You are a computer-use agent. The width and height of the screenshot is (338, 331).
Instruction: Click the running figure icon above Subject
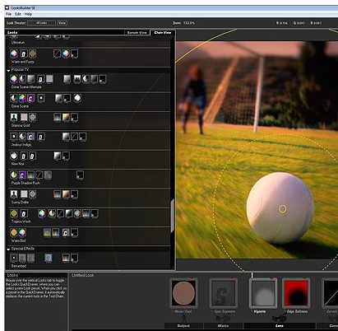(184, 319)
